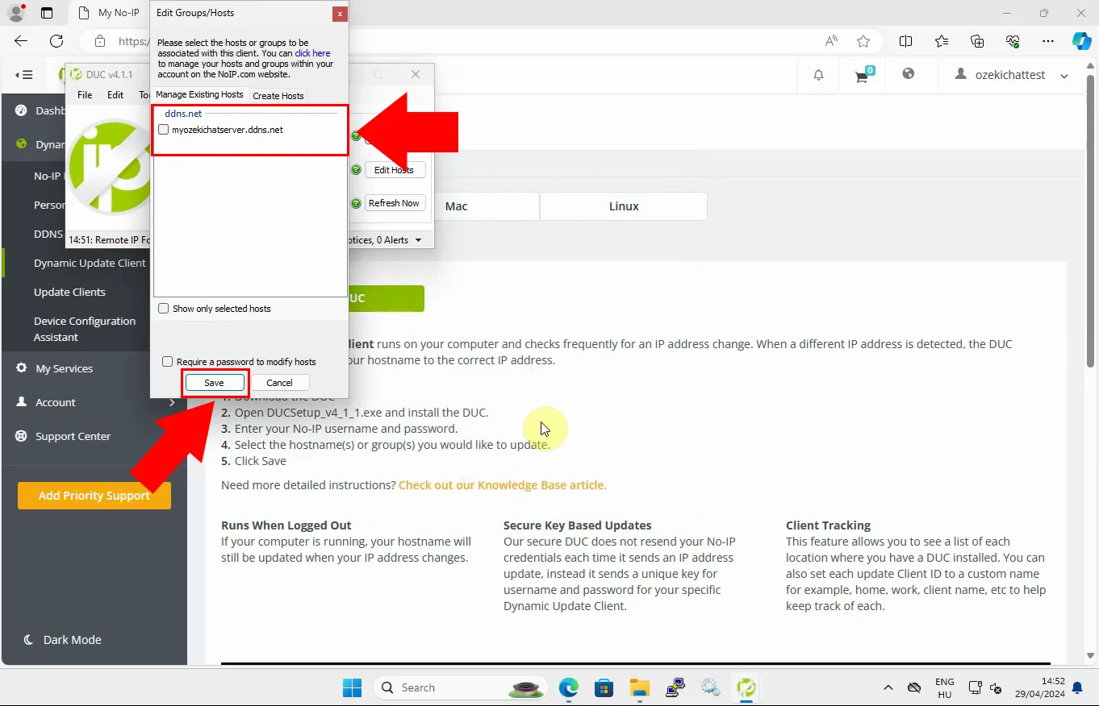Click the browser Refresh icon
The height and width of the screenshot is (706, 1099).
coord(56,41)
